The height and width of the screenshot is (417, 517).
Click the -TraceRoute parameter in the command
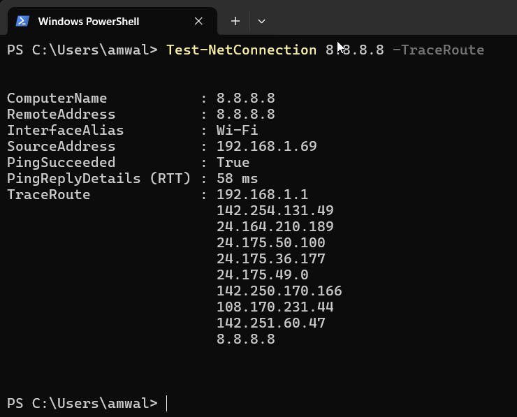pyautogui.click(x=438, y=50)
